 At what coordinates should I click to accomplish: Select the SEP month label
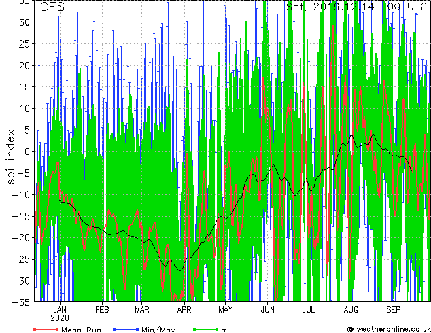click(x=394, y=310)
